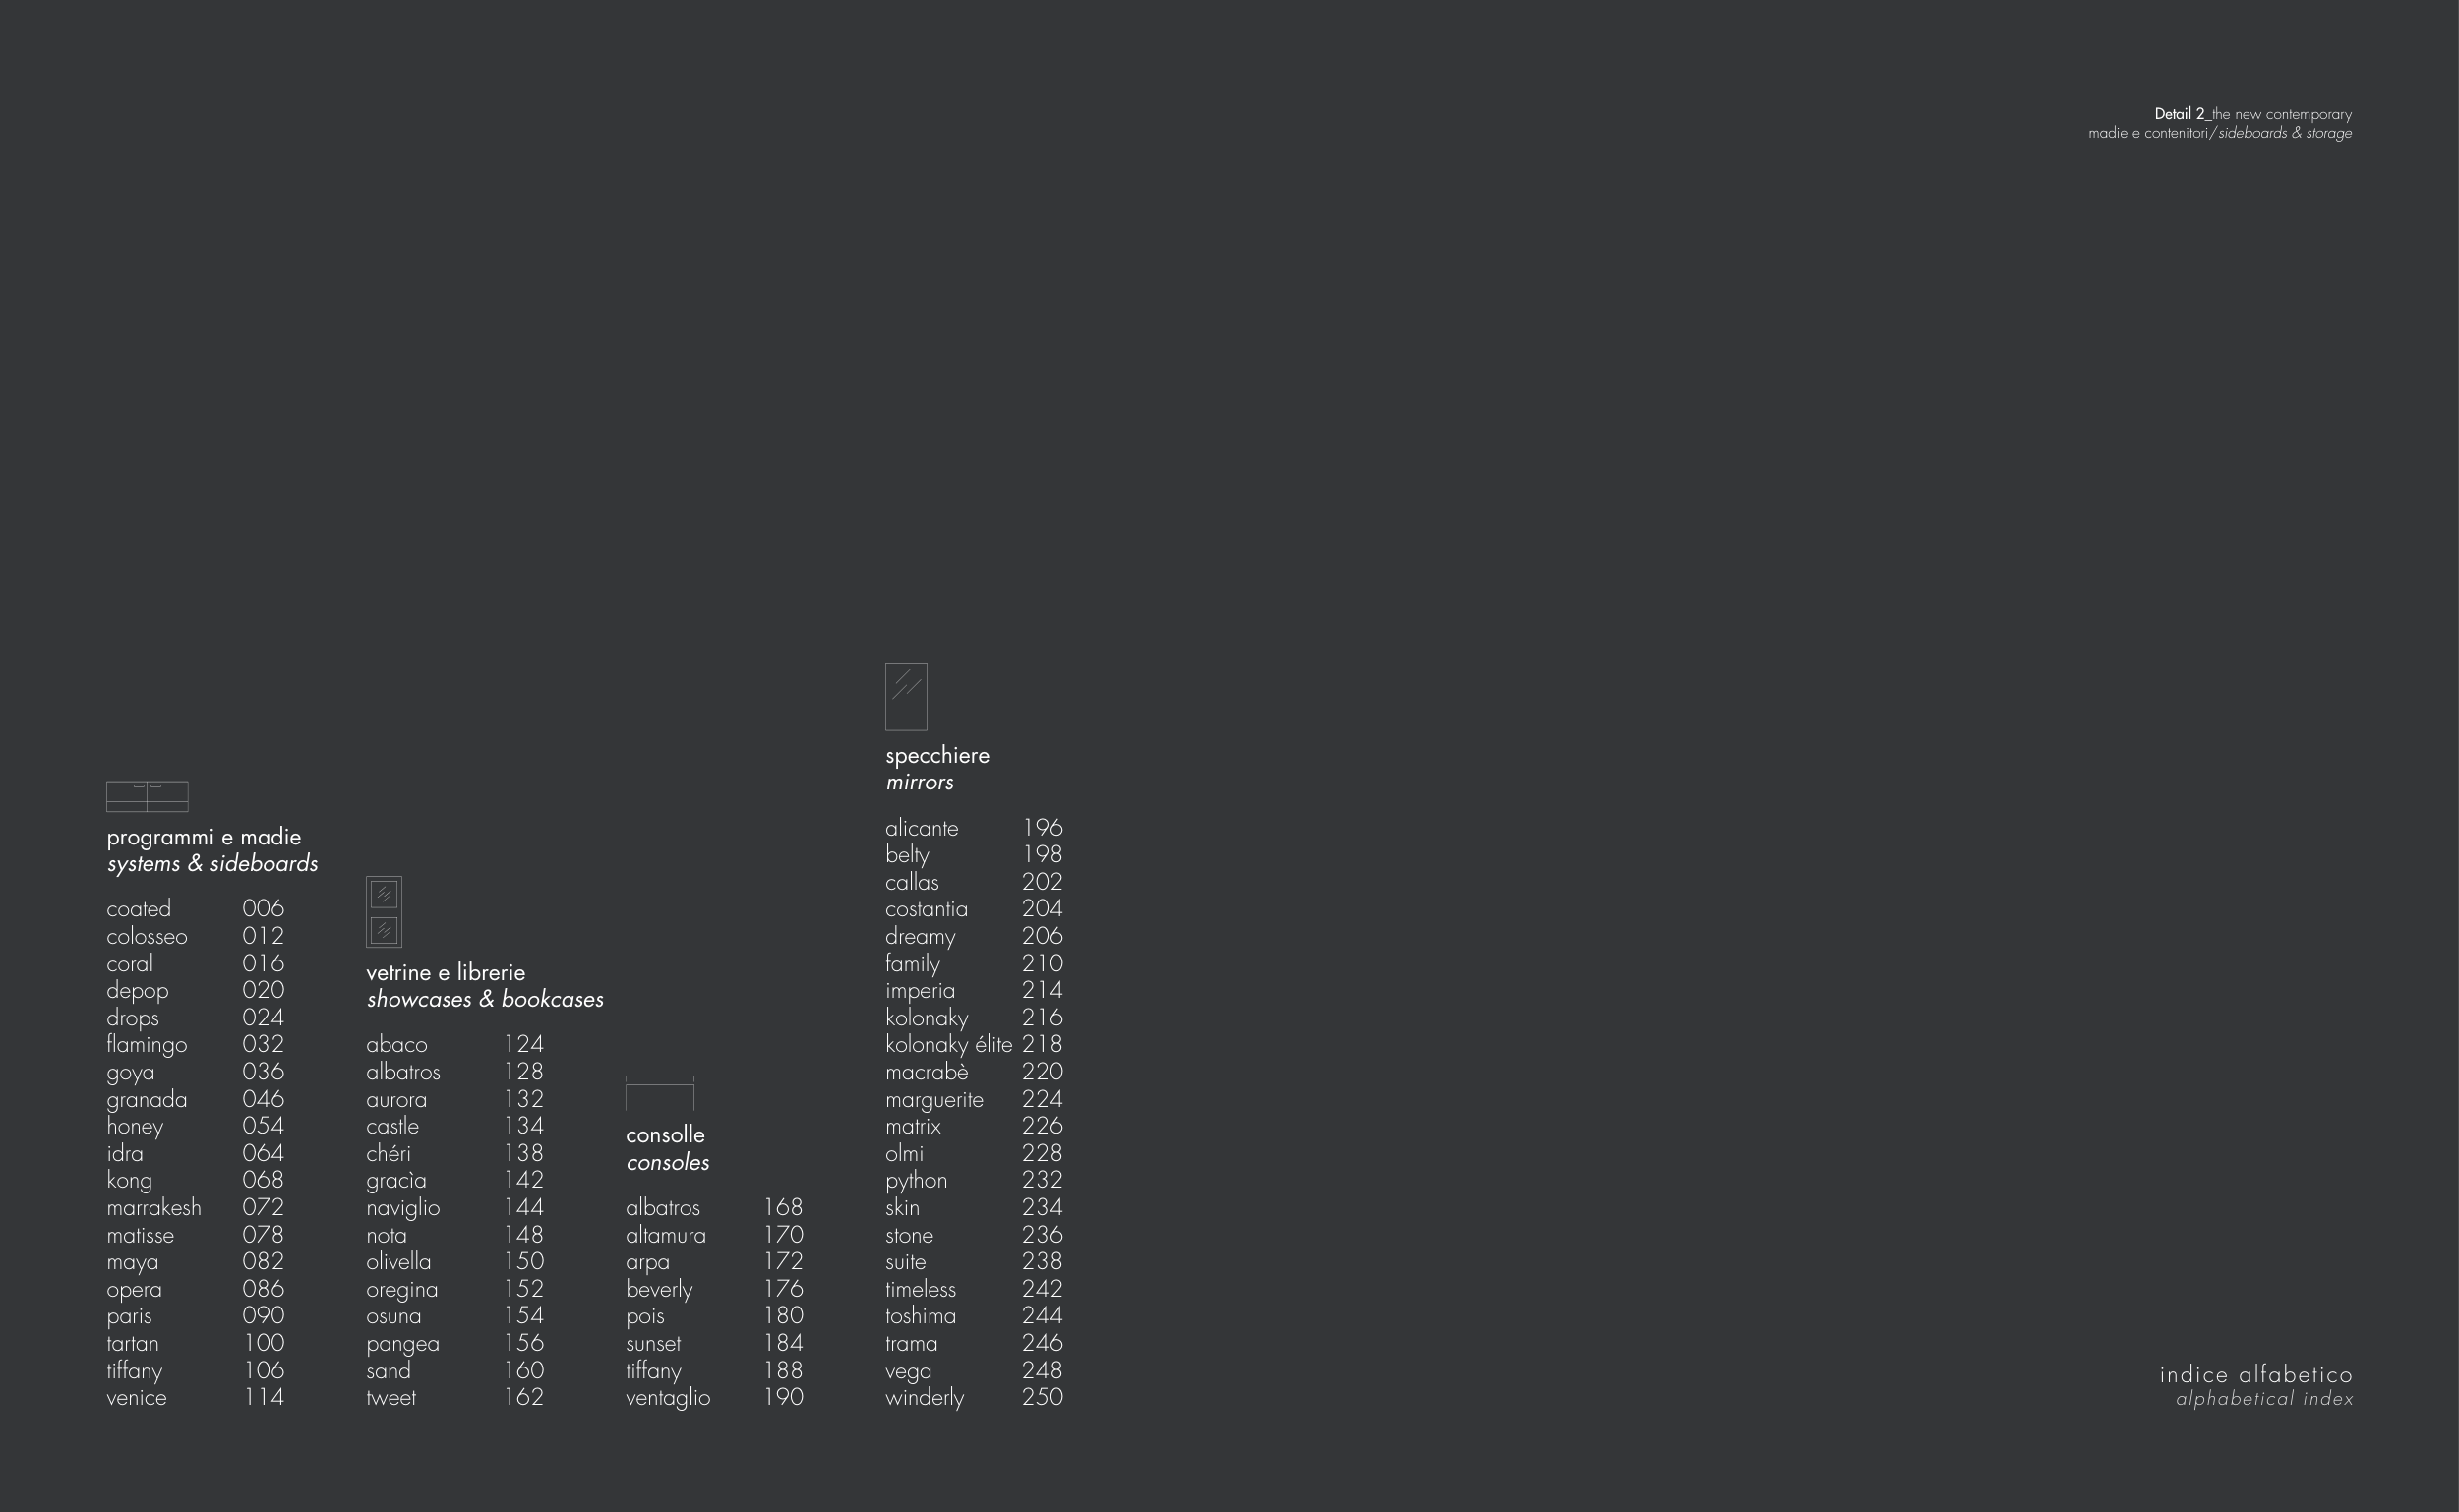
Task: Open the 'naviglio' bookcase entry
Action: pyautogui.click(x=402, y=1208)
